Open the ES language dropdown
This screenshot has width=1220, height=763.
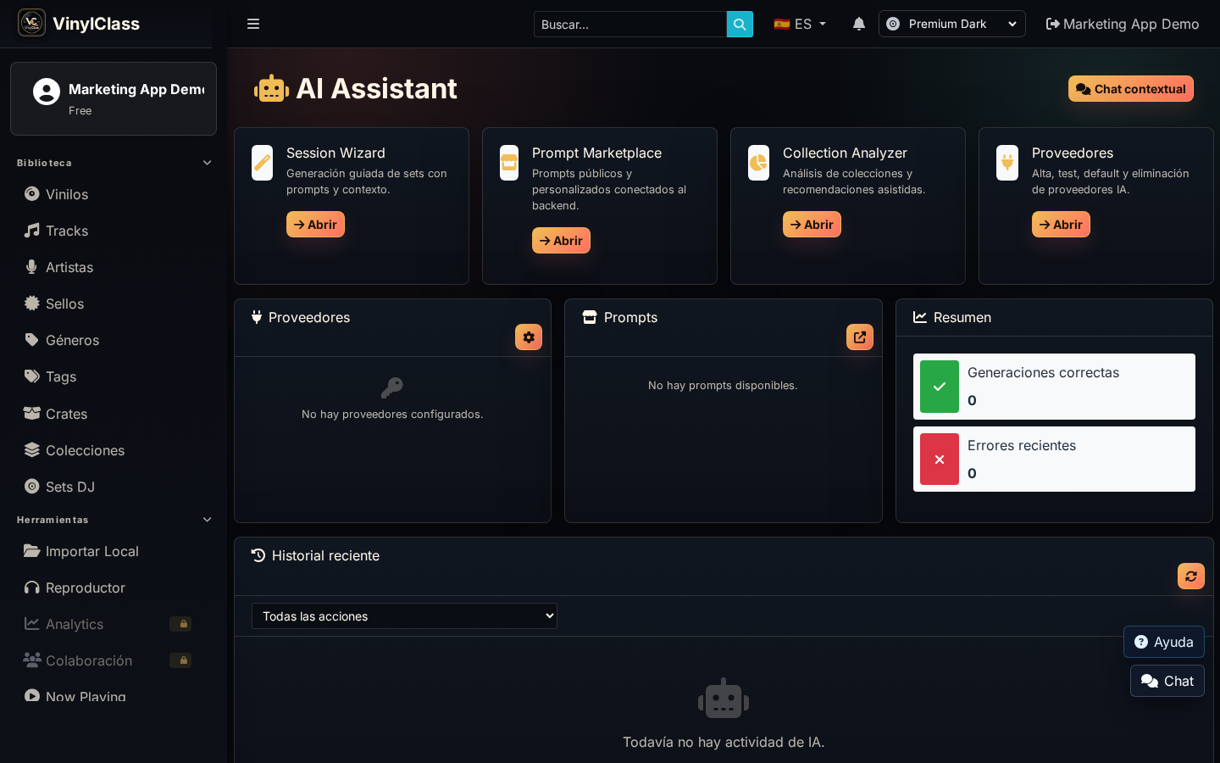tap(800, 24)
